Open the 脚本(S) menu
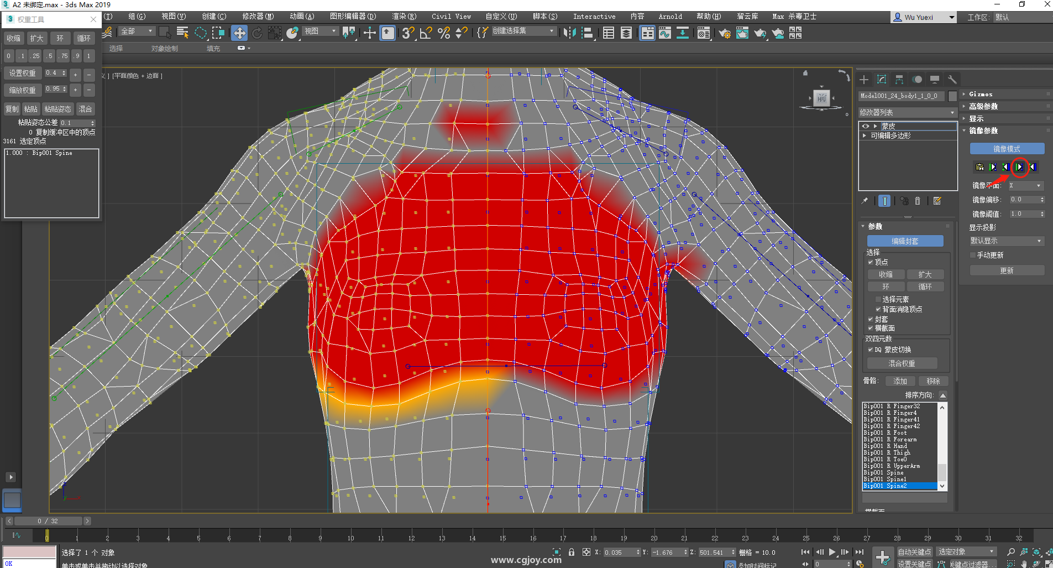 tap(545, 17)
